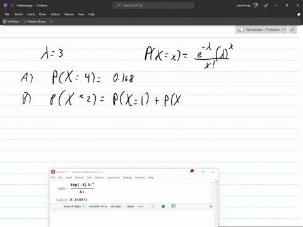Click the 'scientific form' suggestion
Viewport: 303px width, 227px height.
pyautogui.click(x=98, y=206)
